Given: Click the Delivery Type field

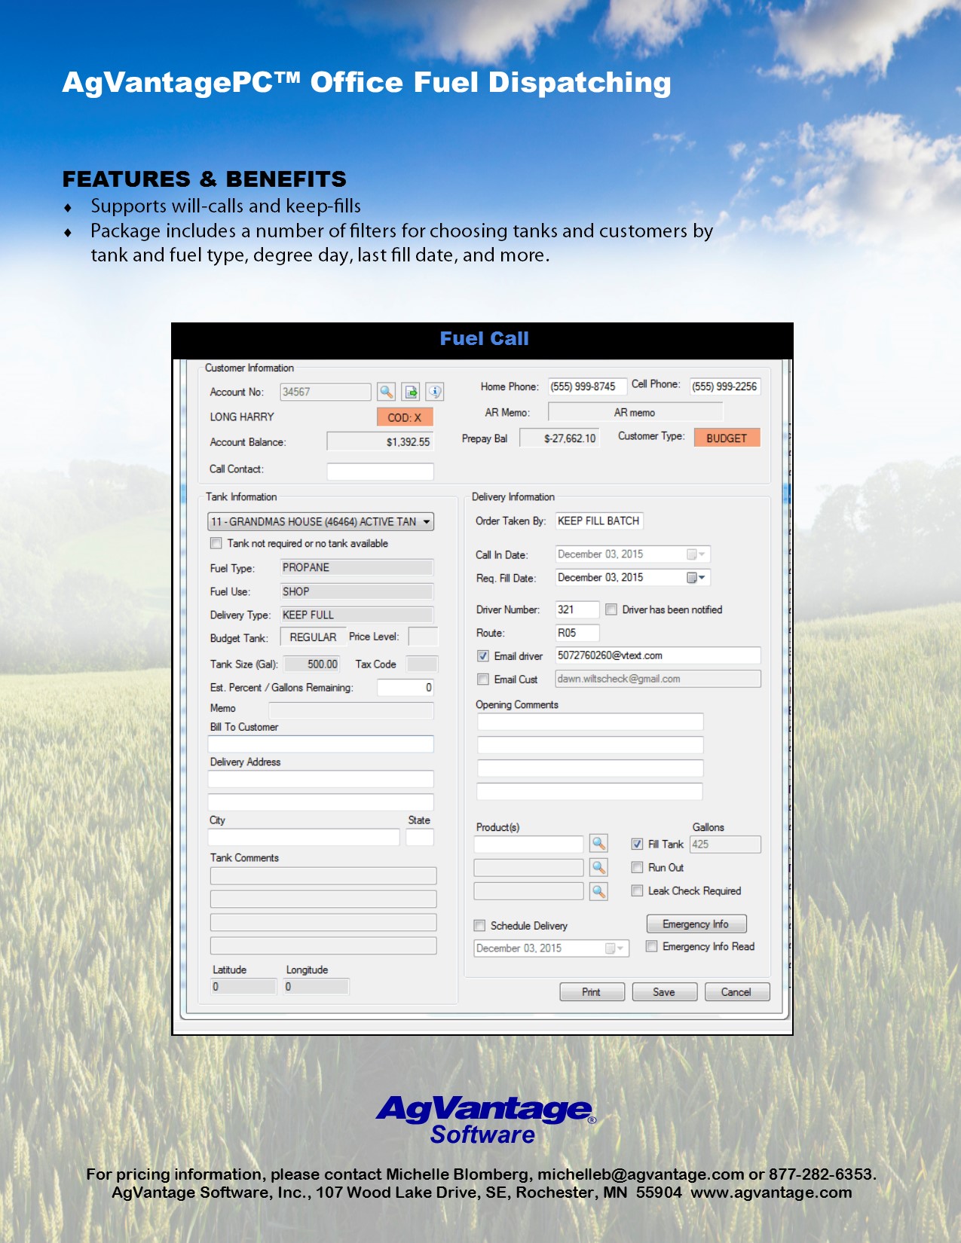Looking at the screenshot, I should [x=357, y=615].
